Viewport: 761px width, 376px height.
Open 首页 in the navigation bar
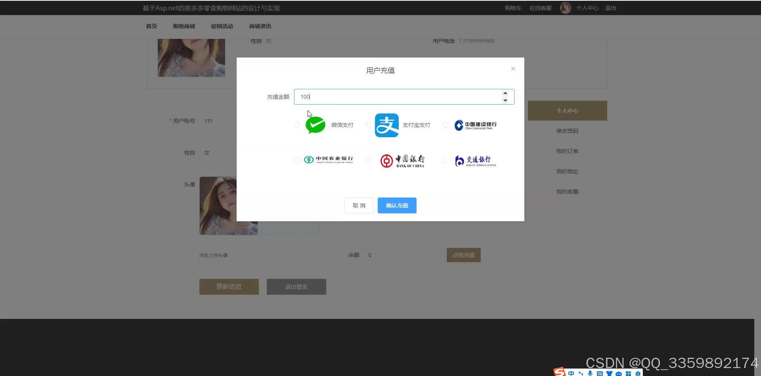point(151,26)
